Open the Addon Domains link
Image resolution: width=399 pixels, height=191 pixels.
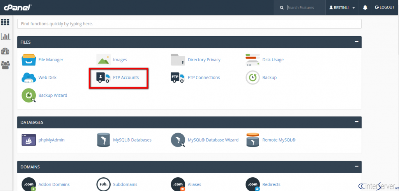[x=54, y=185]
